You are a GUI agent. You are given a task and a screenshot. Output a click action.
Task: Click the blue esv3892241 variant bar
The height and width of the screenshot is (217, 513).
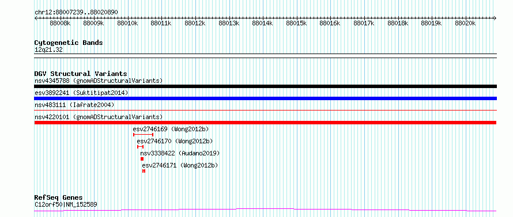click(265, 98)
